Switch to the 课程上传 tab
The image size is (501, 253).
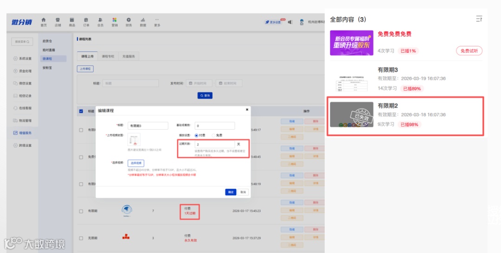[87, 56]
